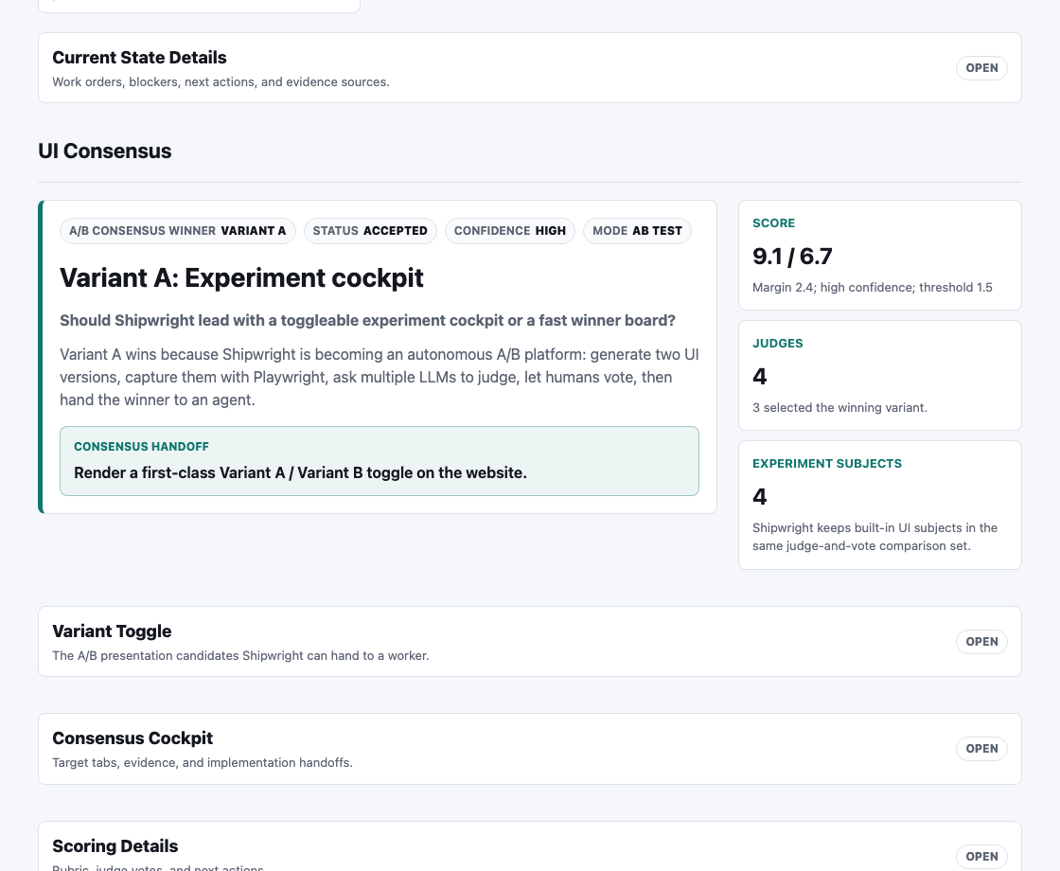Click the Judges card

[x=879, y=375]
